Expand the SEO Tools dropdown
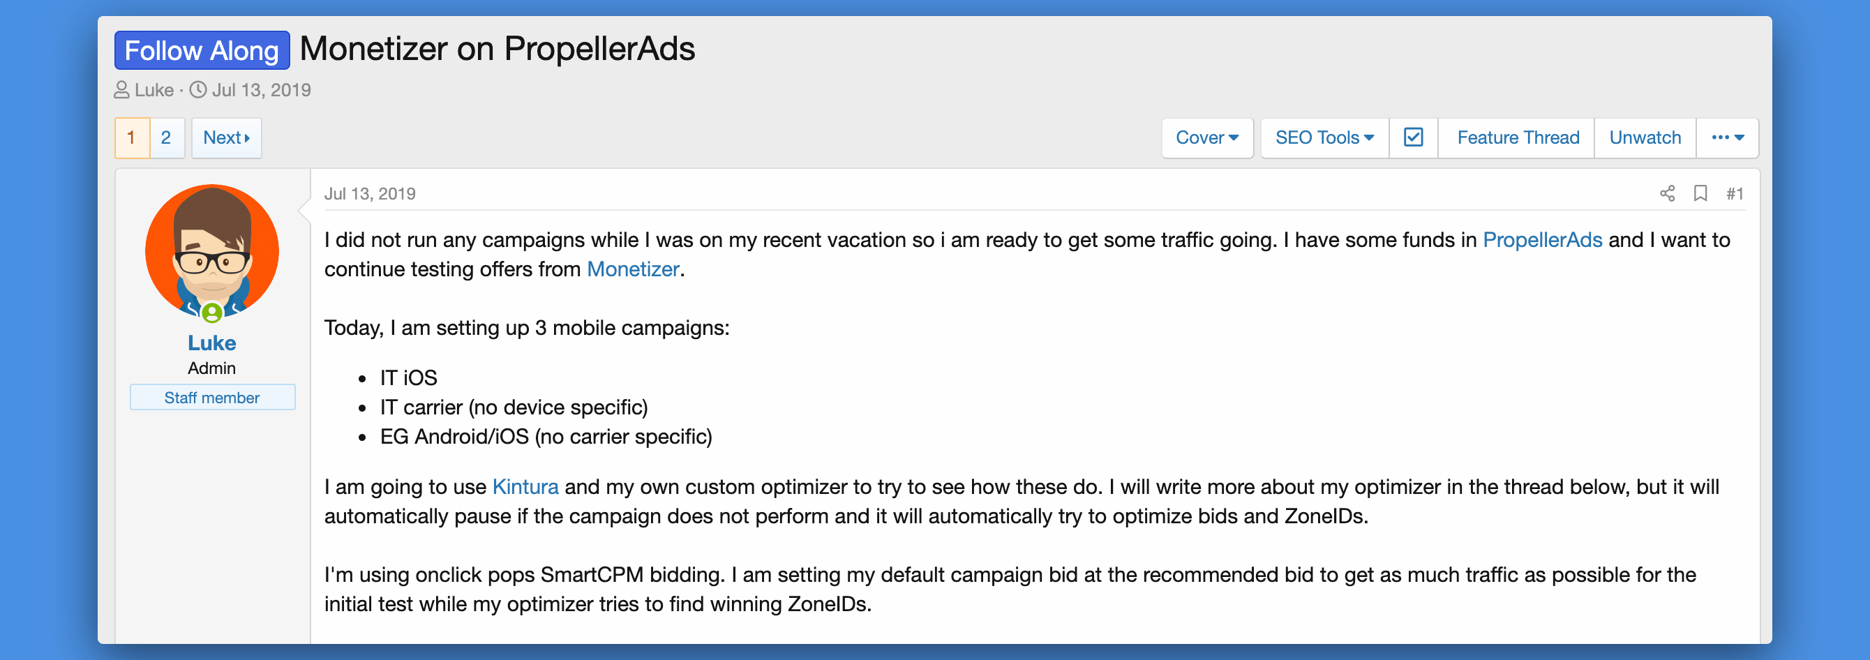 [x=1324, y=137]
